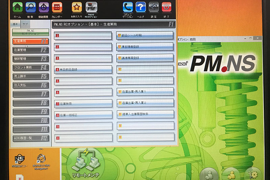Image resolution: width=270 pixels, height=180 pixels.
Task: Open the ヘルプ question mark icon
Action: point(140,7)
